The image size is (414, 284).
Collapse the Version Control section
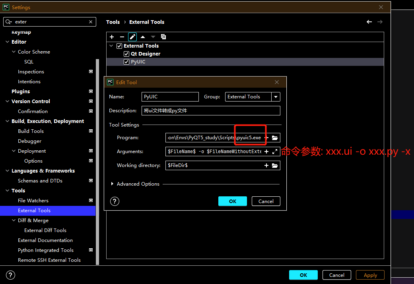click(8, 102)
